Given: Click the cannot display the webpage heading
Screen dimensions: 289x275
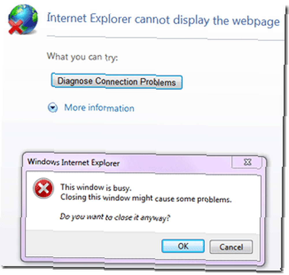Looking at the screenshot, I should click(x=163, y=20).
